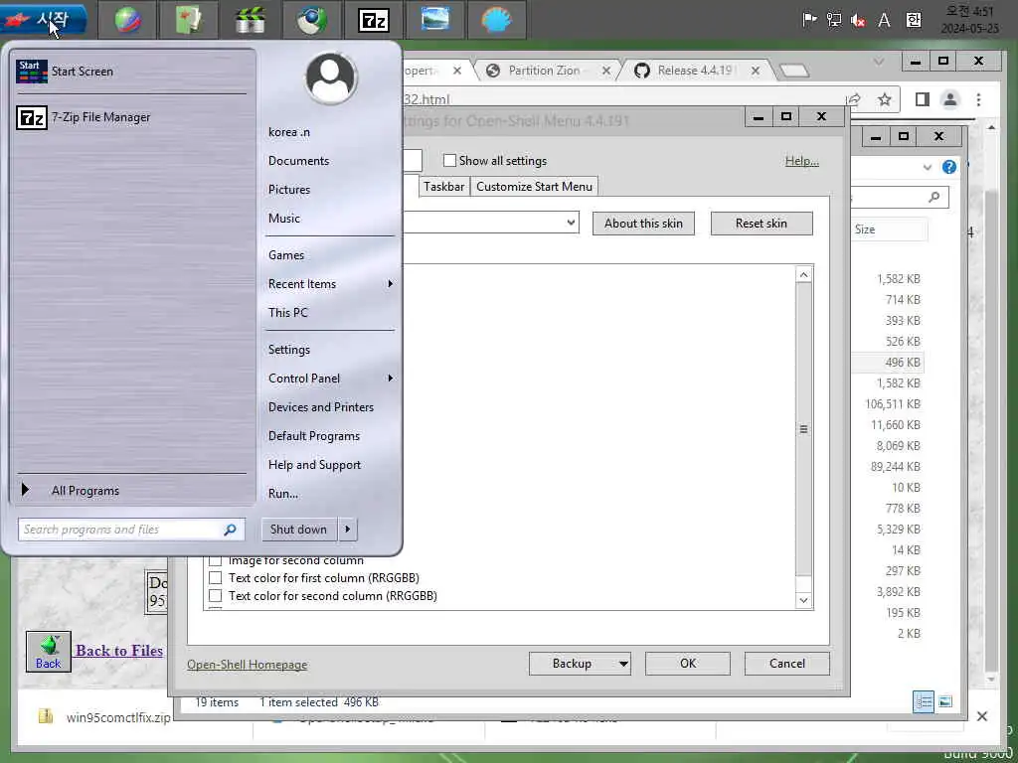Click the user account picture in the start menu

point(331,77)
